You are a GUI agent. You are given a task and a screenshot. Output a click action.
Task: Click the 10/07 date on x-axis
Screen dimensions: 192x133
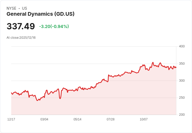click(x=144, y=119)
